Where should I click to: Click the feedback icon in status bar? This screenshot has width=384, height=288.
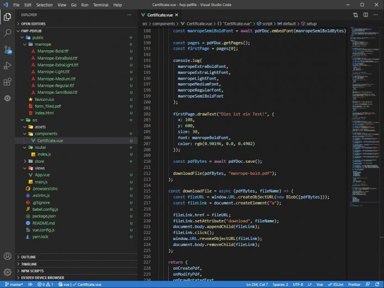367,284
